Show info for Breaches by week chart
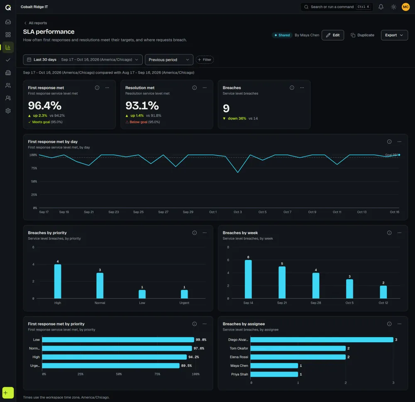 389,233
